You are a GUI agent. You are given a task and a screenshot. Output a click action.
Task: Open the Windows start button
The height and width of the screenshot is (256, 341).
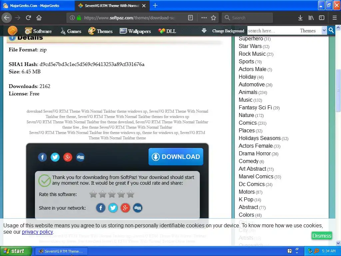(16, 251)
